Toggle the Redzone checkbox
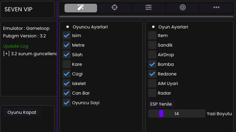This screenshot has width=236, height=132. coord(152,74)
